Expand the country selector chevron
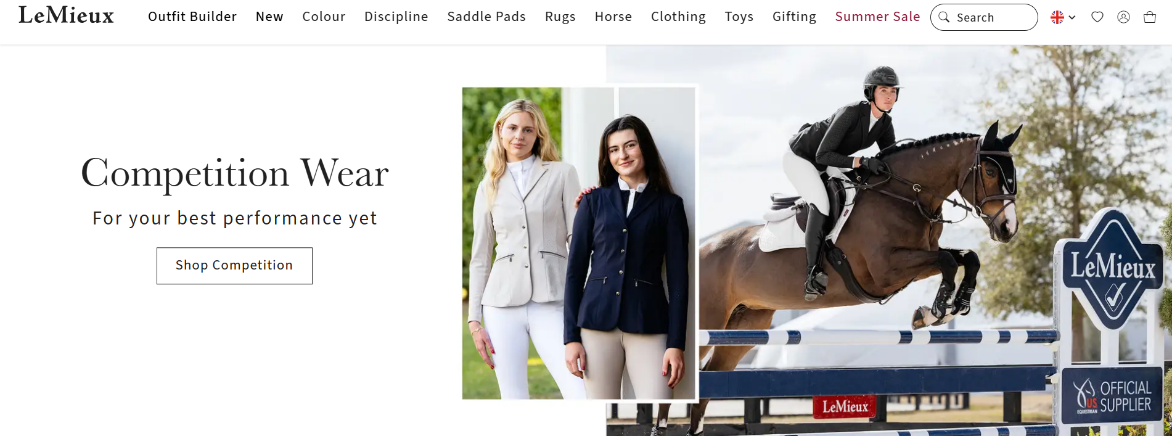 [1072, 18]
